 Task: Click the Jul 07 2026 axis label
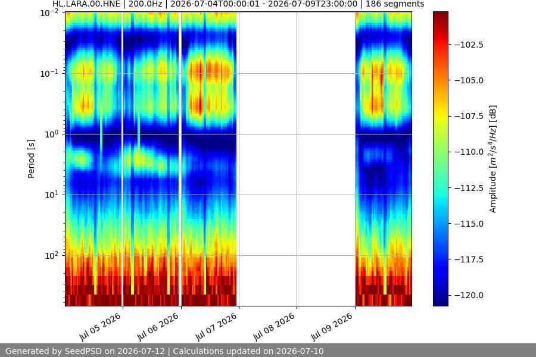(216, 327)
